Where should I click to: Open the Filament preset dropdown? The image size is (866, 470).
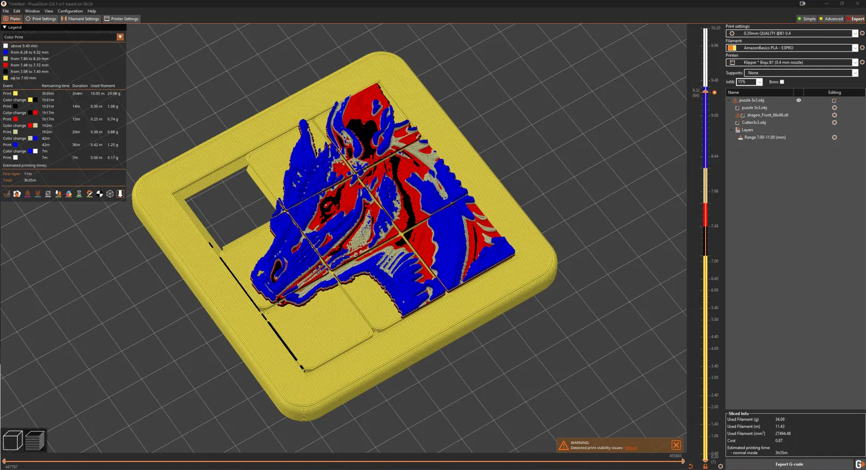click(855, 48)
